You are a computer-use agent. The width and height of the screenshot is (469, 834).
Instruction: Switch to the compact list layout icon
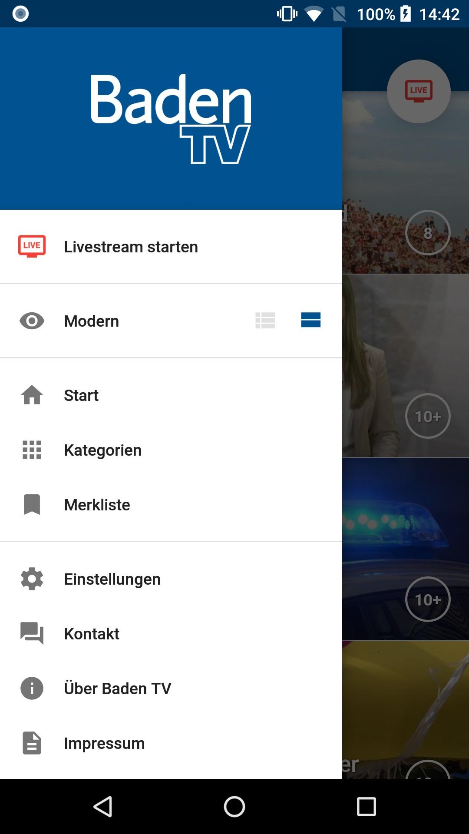click(265, 321)
